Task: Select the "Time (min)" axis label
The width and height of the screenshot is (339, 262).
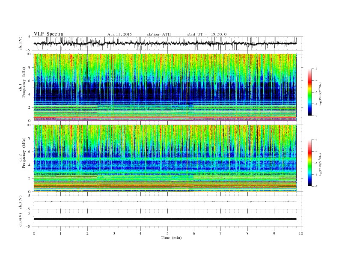Action: point(171,238)
